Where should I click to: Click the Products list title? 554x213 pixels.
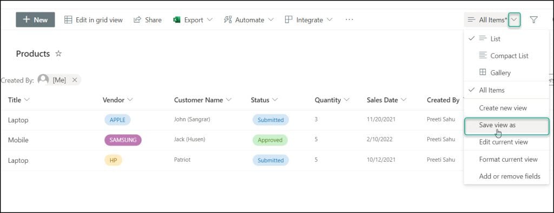(x=33, y=53)
